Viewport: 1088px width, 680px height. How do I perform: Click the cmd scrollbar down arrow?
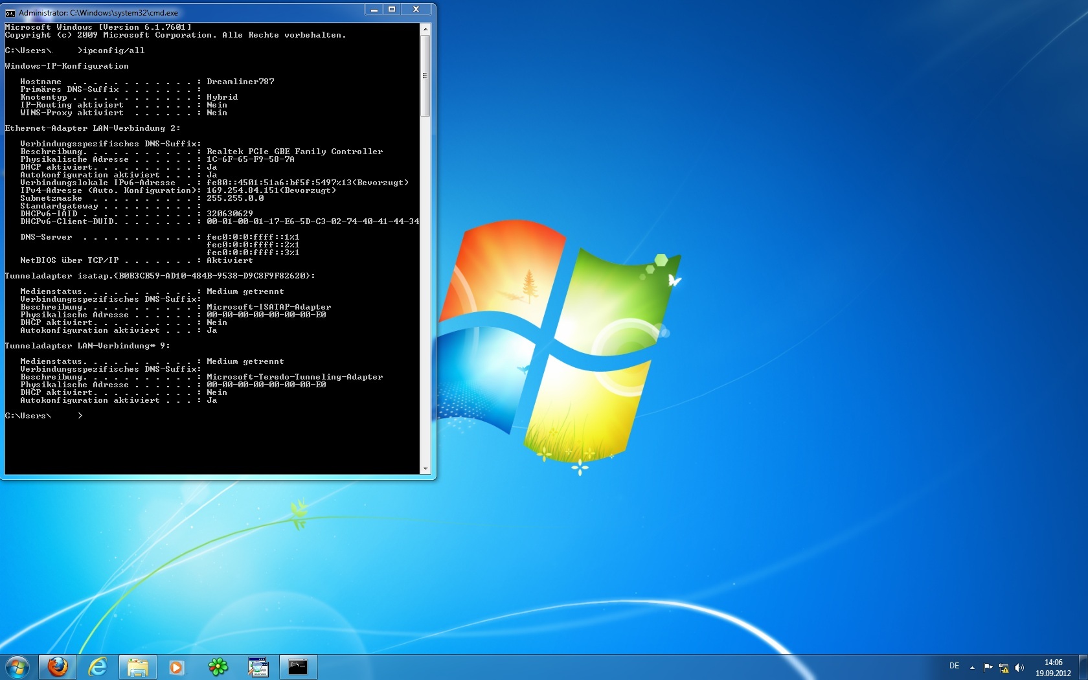point(425,469)
